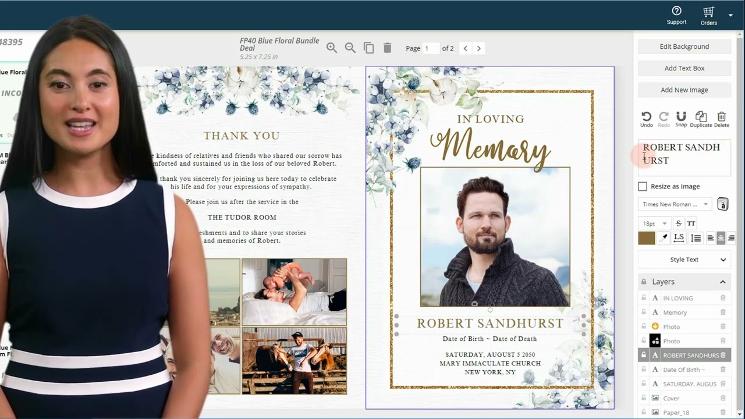Image resolution: width=745 pixels, height=419 pixels.
Task: Select the SATURDAY, AUGUS layer
Action: [690, 384]
